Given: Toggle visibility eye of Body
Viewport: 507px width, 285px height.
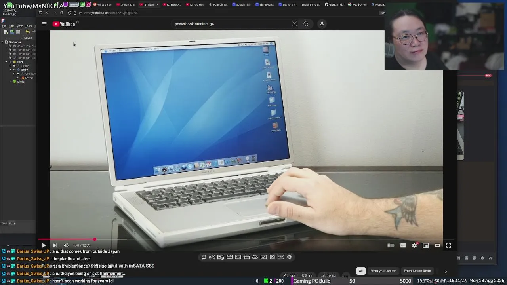Looking at the screenshot, I should 14,70.
